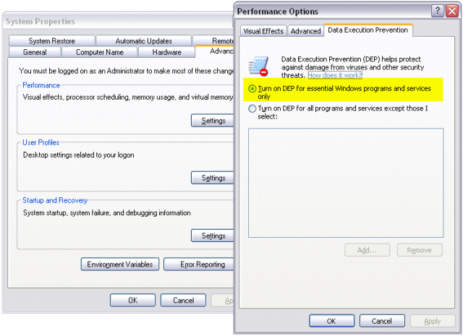Click 'System startup, system failure' description text
Screen dimensions: 463x336
coord(107,212)
